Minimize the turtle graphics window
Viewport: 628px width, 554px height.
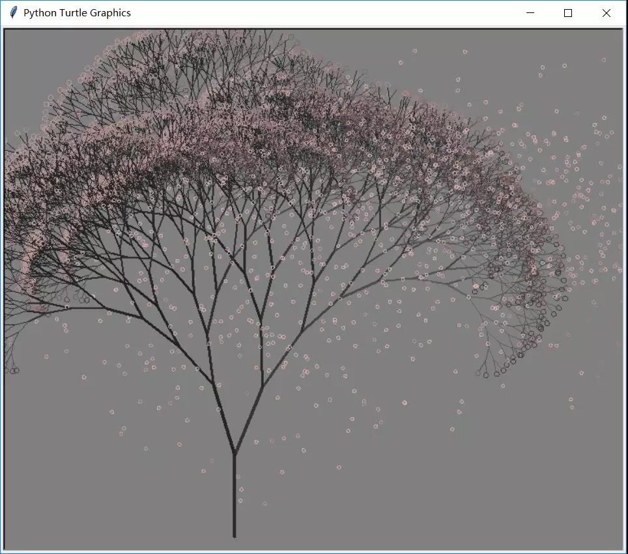[x=529, y=12]
